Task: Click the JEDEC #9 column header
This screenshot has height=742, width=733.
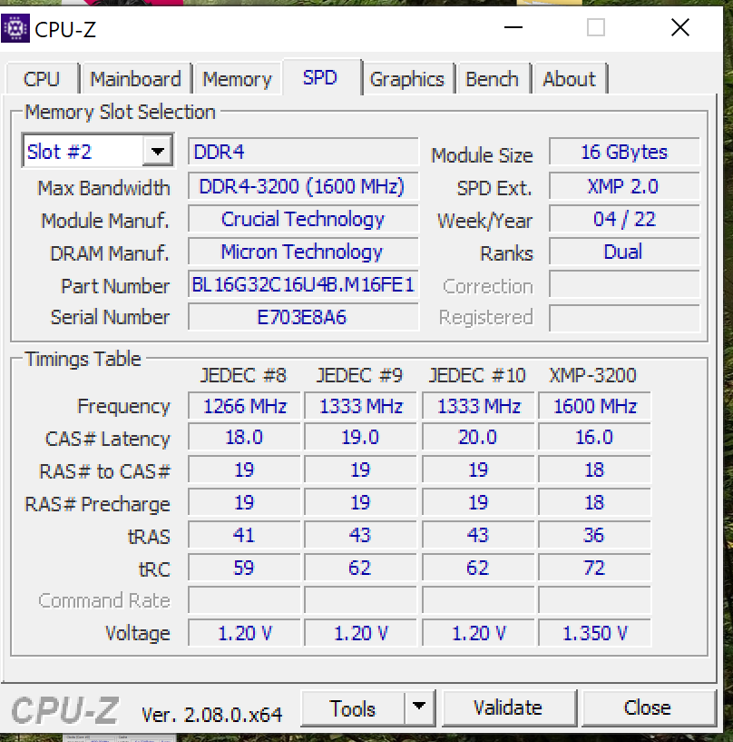Action: click(x=359, y=375)
